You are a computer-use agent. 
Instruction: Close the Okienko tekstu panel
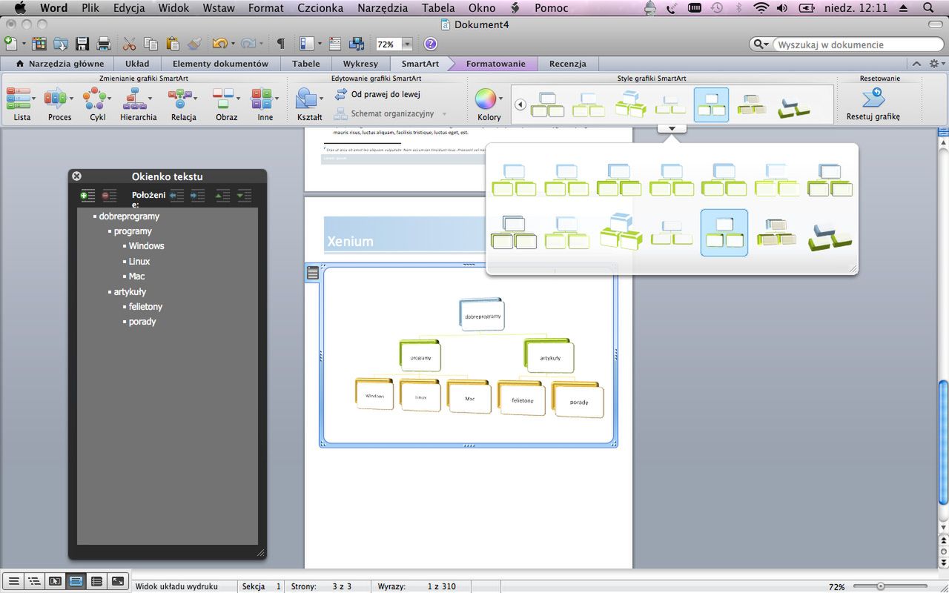76,176
